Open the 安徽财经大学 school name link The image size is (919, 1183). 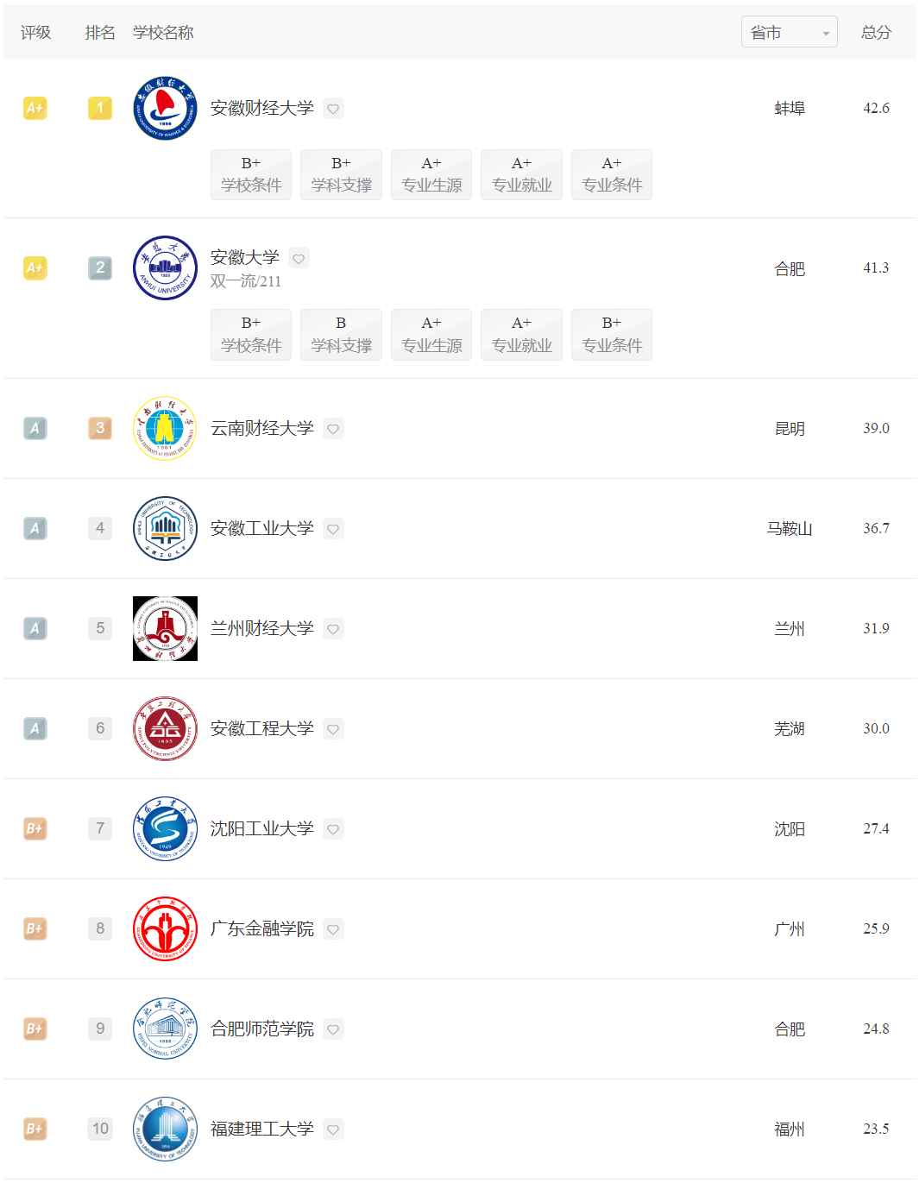(261, 108)
